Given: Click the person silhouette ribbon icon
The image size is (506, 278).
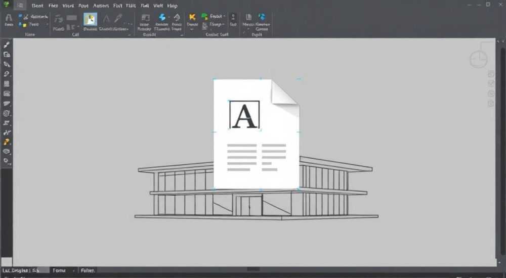Looking at the screenshot, I should [233, 17].
